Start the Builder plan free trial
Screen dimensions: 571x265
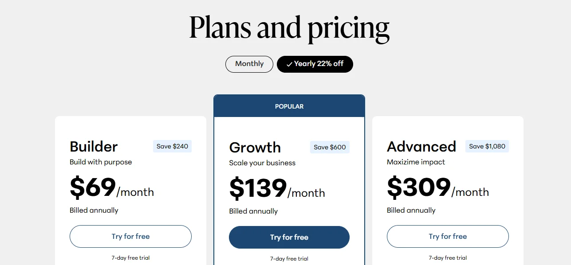pos(130,236)
